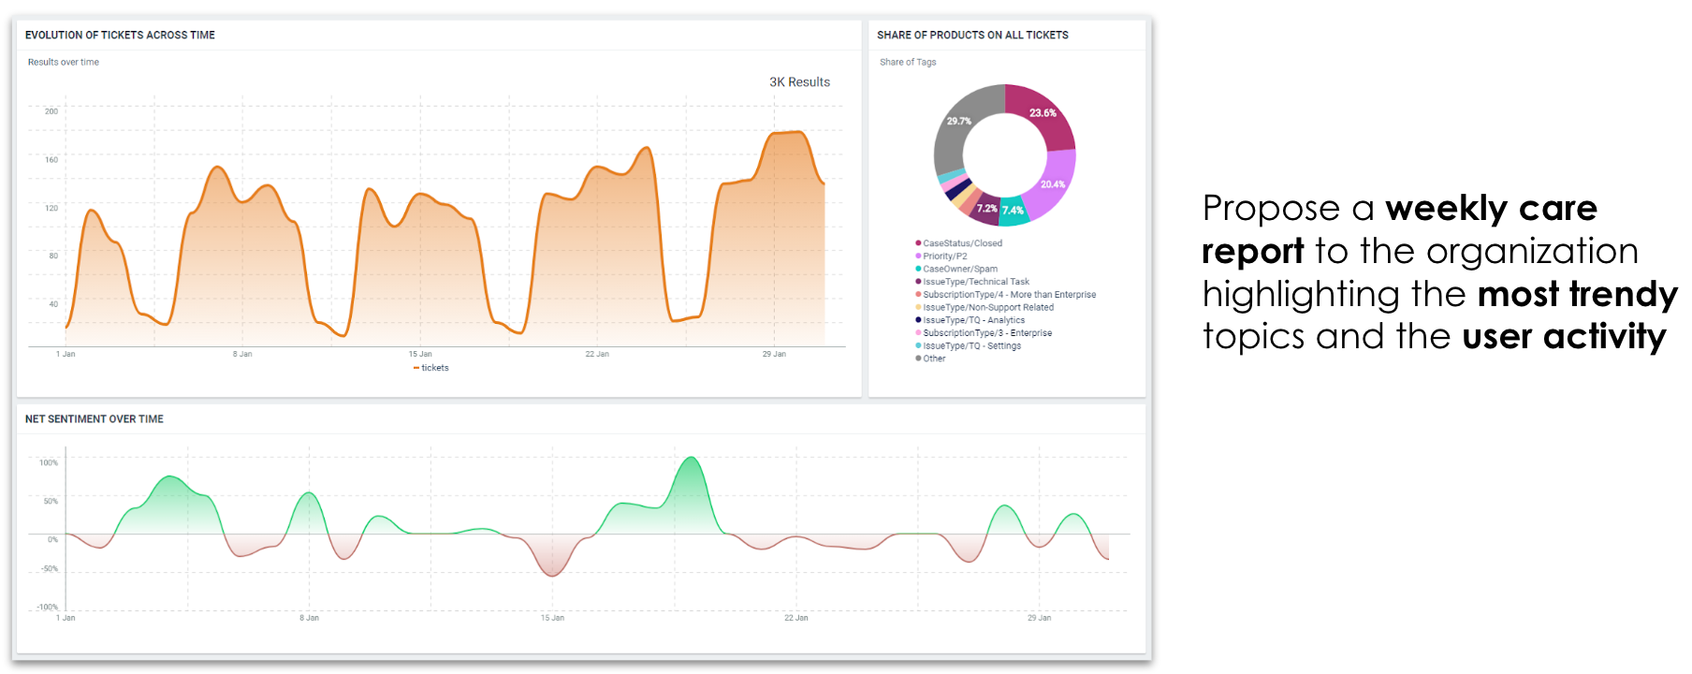Click the highest green peak in sentiment chart
Viewport: 1692px width, 674px height.
coord(691,459)
